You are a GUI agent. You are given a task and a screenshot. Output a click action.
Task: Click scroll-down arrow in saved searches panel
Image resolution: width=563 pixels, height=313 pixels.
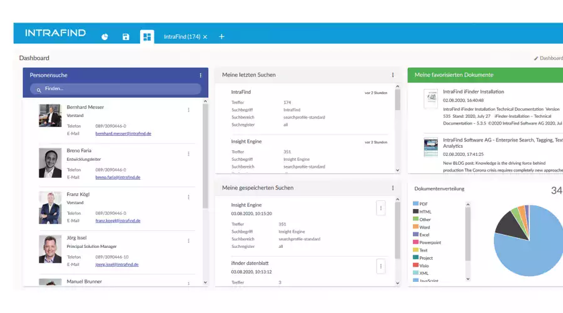tap(397, 283)
